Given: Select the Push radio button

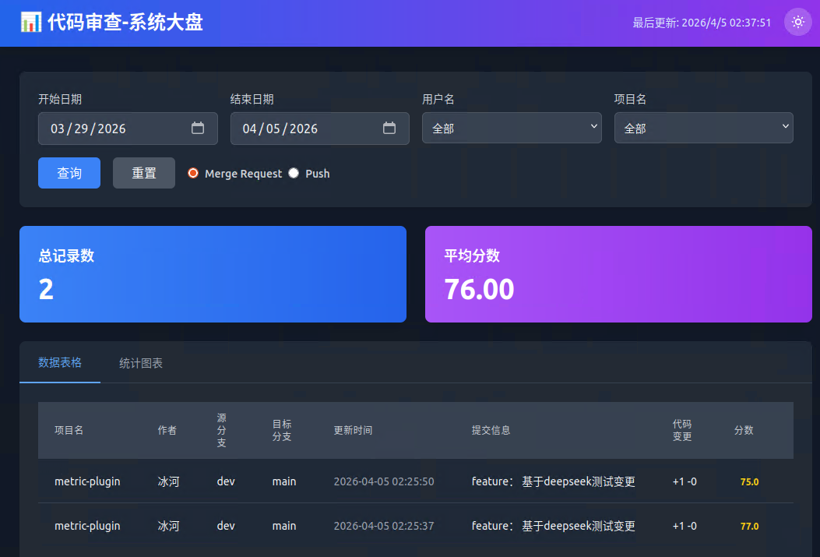Looking at the screenshot, I should (x=294, y=173).
